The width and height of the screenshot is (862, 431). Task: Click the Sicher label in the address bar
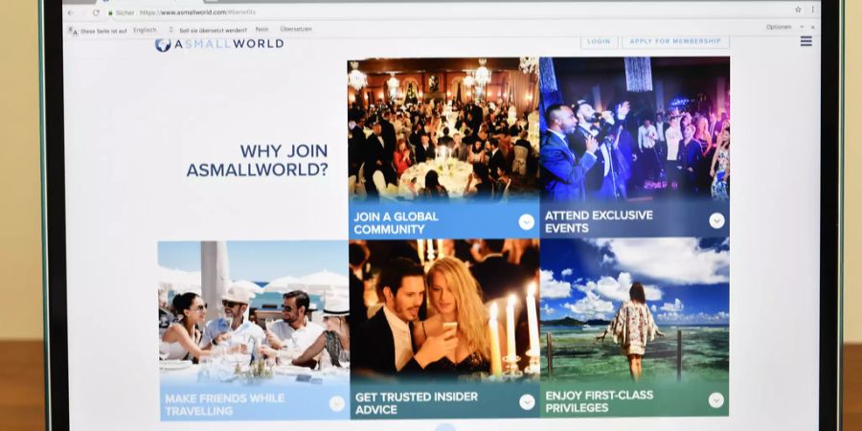(x=125, y=12)
